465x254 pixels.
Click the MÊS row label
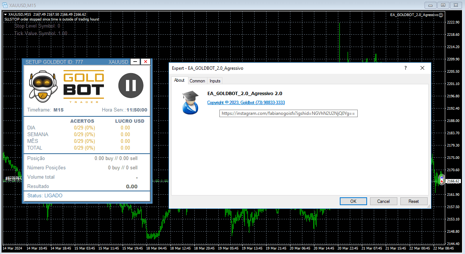(33, 141)
